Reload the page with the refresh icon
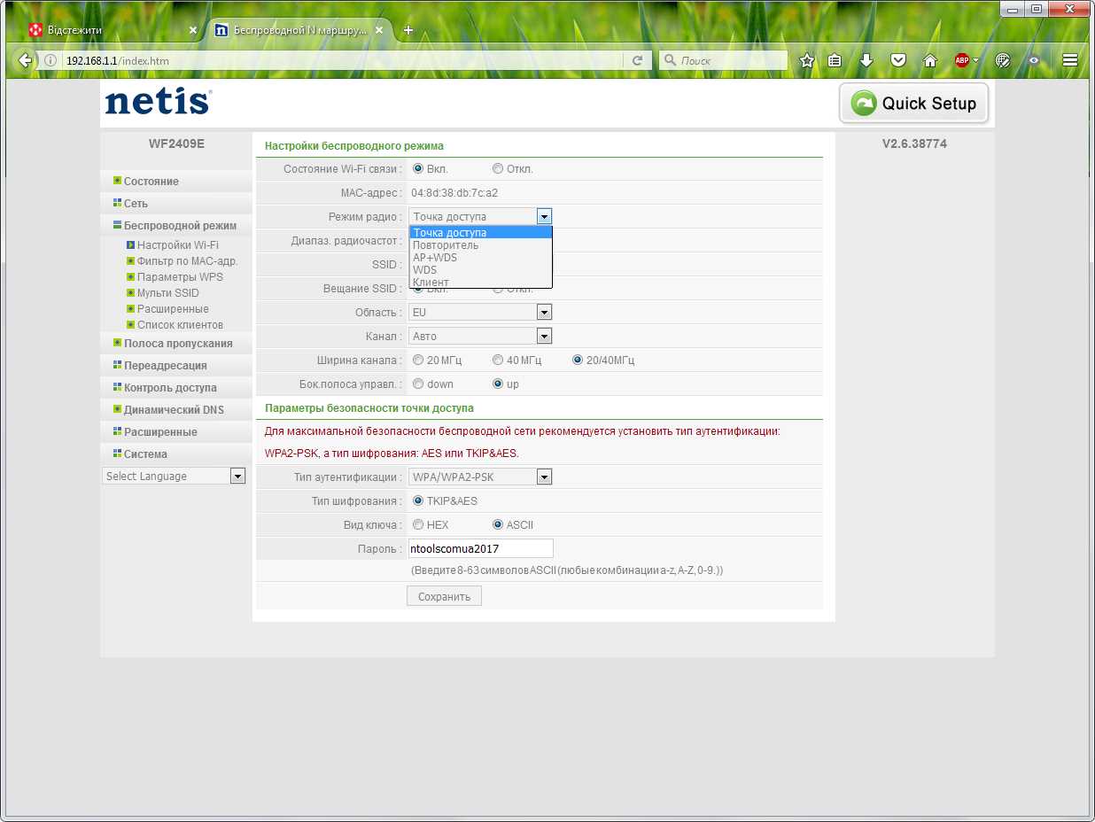The height and width of the screenshot is (822, 1095). coord(637,60)
